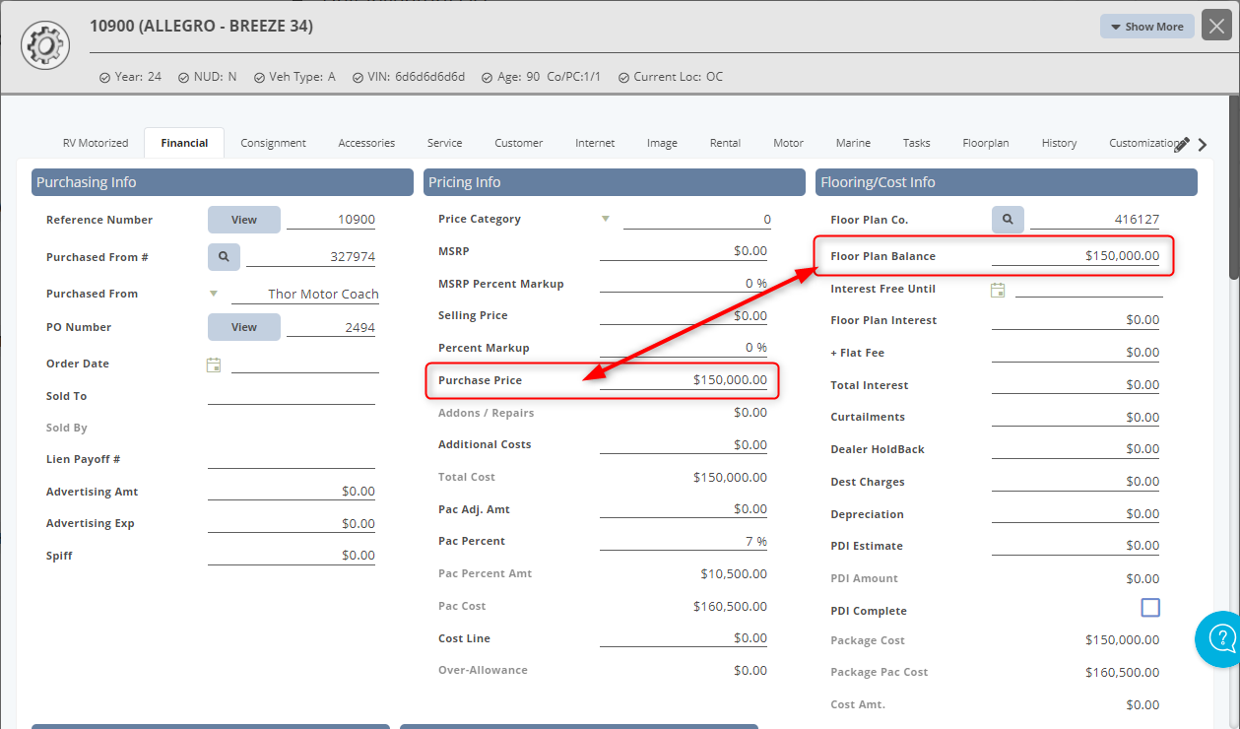The image size is (1240, 729).
Task: Enable the PDI Complete checkbox
Action: 1149,608
